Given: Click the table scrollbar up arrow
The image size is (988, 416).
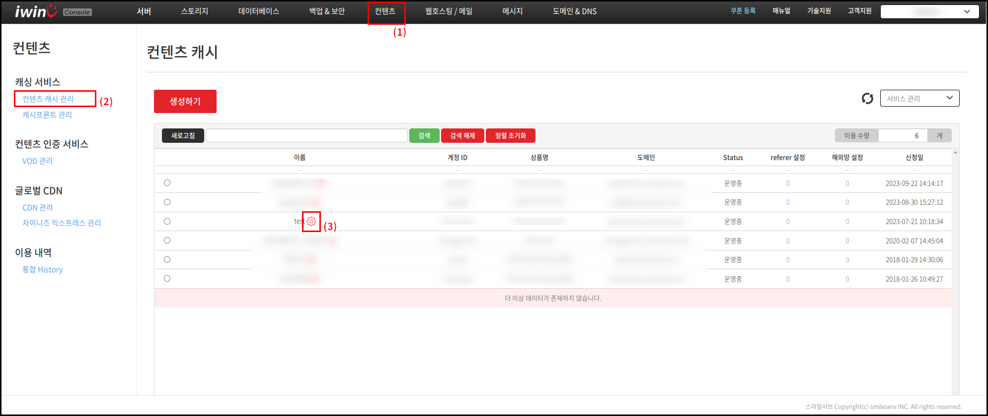Looking at the screenshot, I should click(x=955, y=153).
